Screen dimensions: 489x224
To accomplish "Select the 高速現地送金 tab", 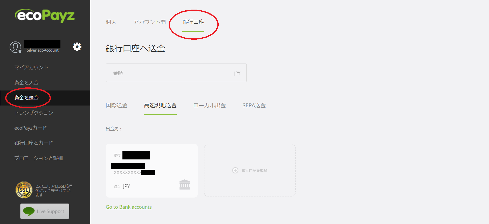I will (x=160, y=105).
